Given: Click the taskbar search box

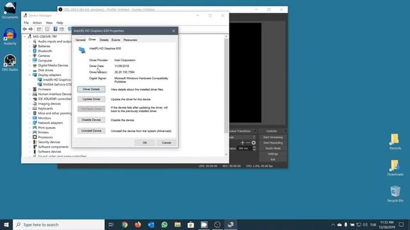Looking at the screenshot, I should coord(58,224).
